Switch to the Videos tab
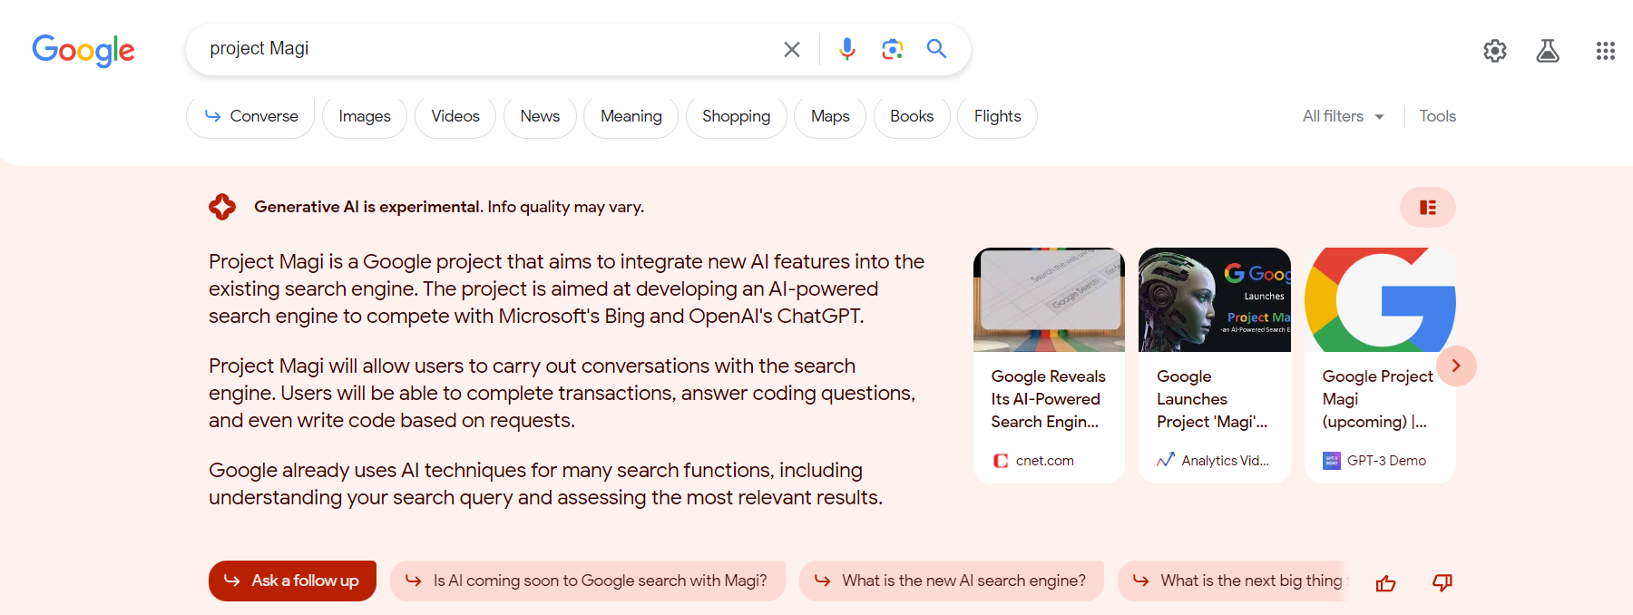Viewport: 1633px width, 615px height. pyautogui.click(x=455, y=116)
